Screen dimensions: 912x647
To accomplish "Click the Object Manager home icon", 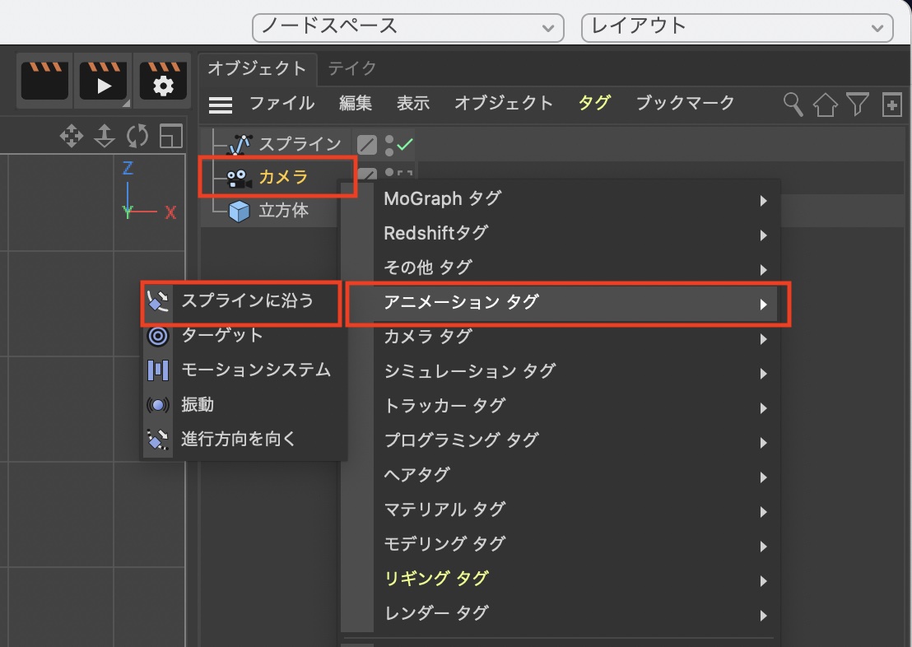I will click(x=825, y=105).
